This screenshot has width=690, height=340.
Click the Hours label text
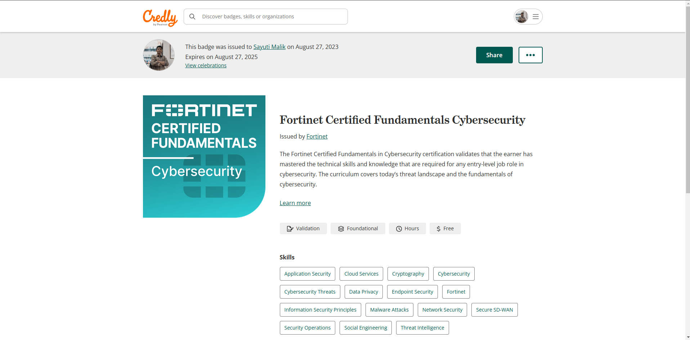point(412,228)
